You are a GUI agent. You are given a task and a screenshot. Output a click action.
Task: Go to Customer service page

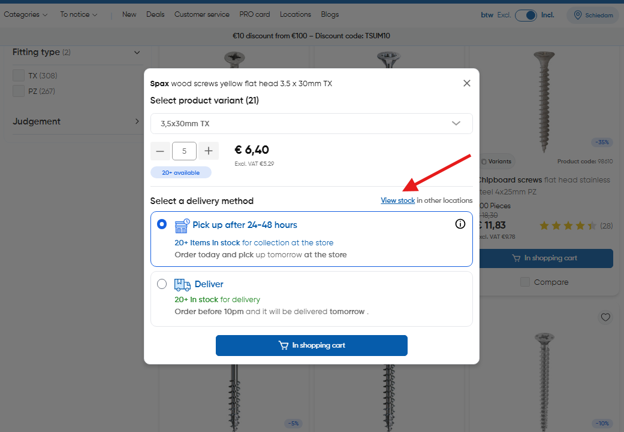pyautogui.click(x=201, y=14)
